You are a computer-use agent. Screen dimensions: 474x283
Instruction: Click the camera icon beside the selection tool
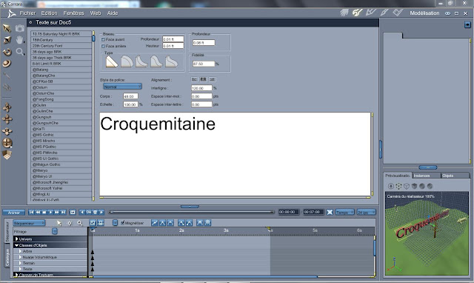20,28
